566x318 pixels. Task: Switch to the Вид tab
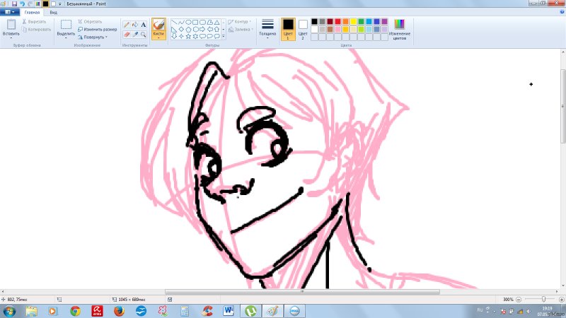(x=54, y=12)
